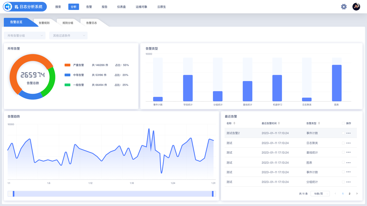Viewport: 367px width, 206px height.
Task: Tick checkbox in 日志聚类 row
Action: pyautogui.click(x=343, y=143)
